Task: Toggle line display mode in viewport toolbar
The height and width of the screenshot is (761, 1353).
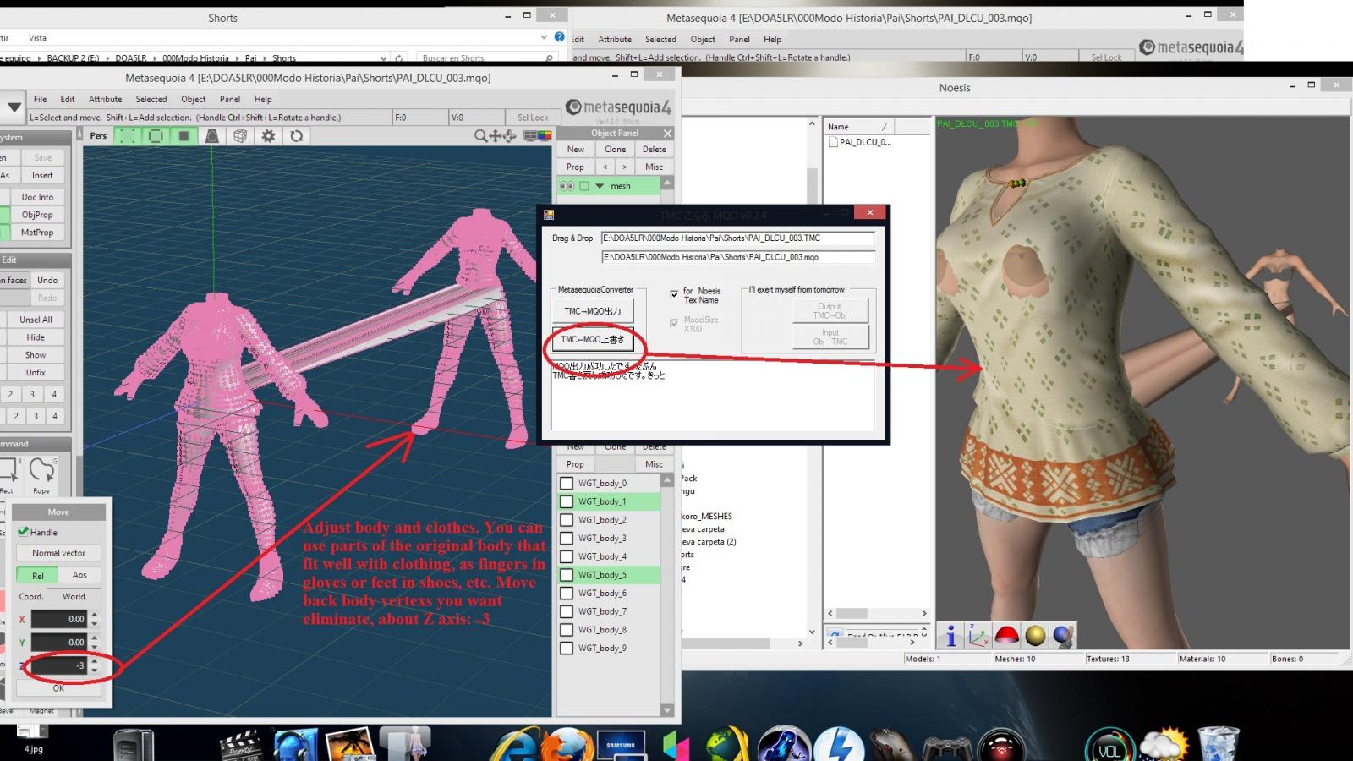Action: coord(156,135)
